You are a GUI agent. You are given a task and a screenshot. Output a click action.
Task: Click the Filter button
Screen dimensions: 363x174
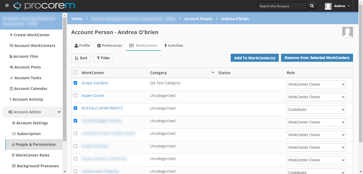coord(103,58)
